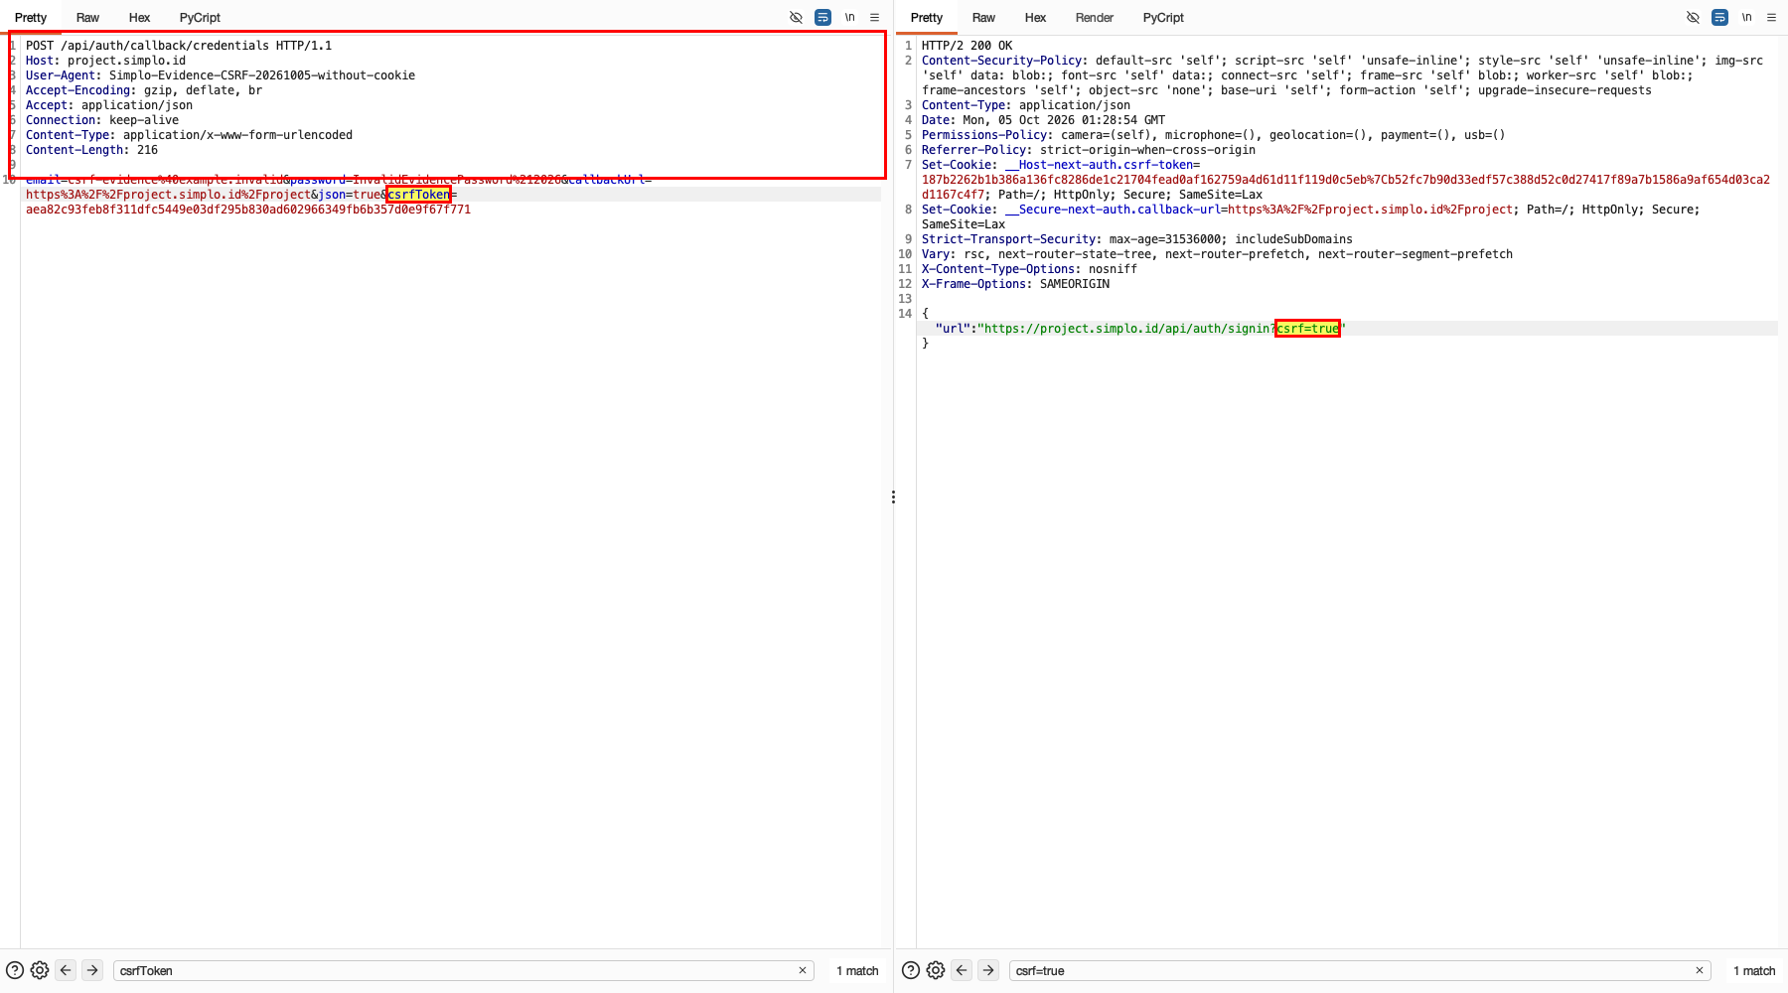The image size is (1788, 993).
Task: Go to previous match in request search
Action: pos(66,970)
